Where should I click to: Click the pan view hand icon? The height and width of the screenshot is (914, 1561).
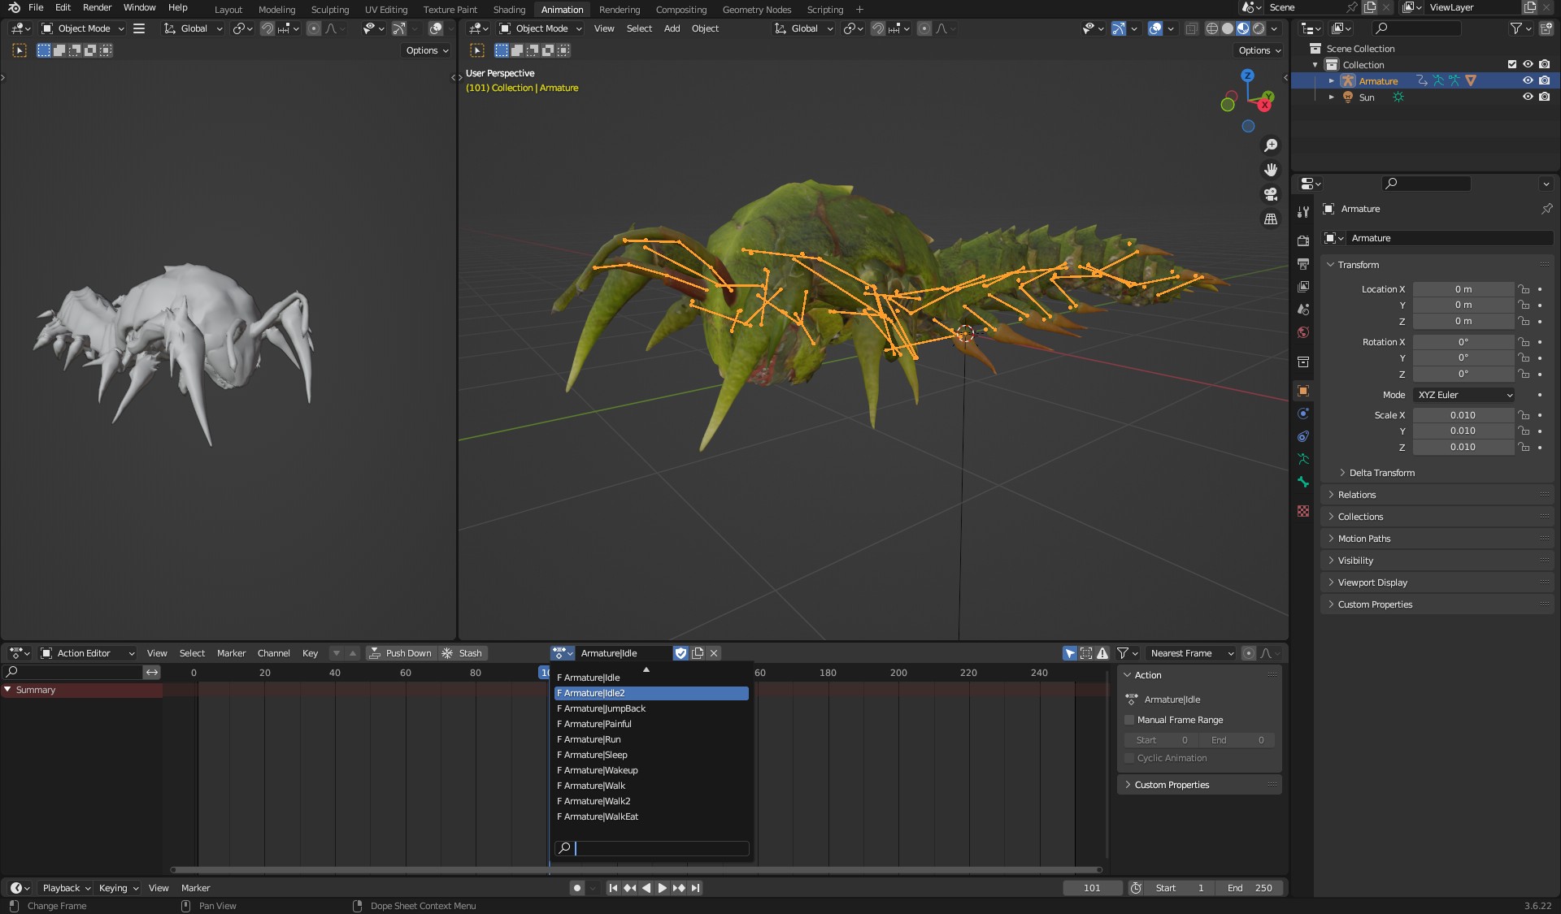click(x=1270, y=170)
